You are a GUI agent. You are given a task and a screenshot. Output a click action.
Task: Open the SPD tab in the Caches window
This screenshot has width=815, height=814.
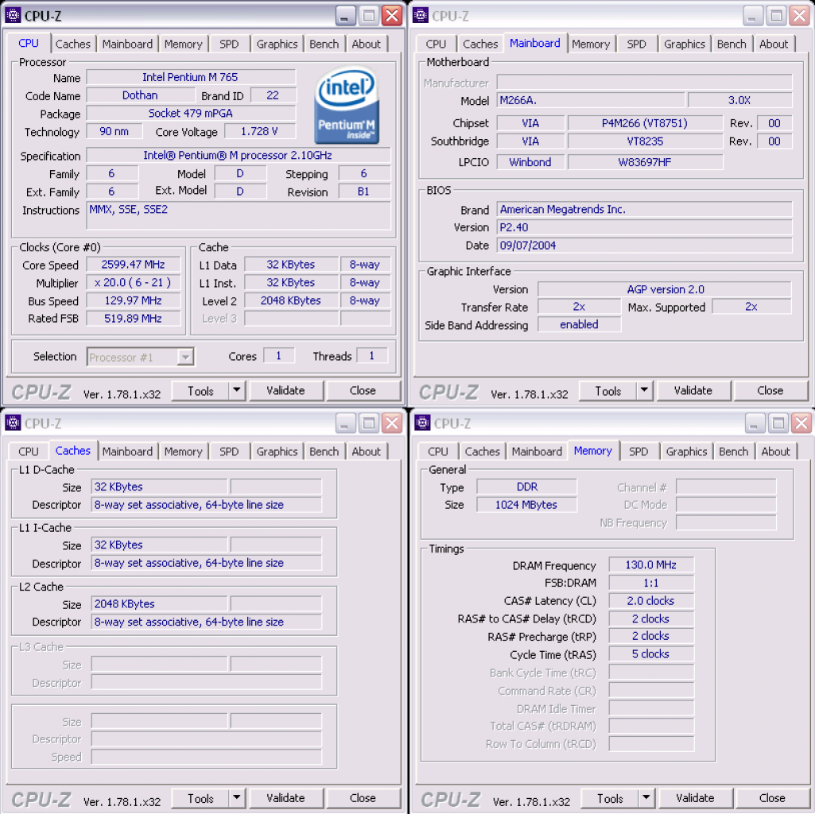point(229,452)
